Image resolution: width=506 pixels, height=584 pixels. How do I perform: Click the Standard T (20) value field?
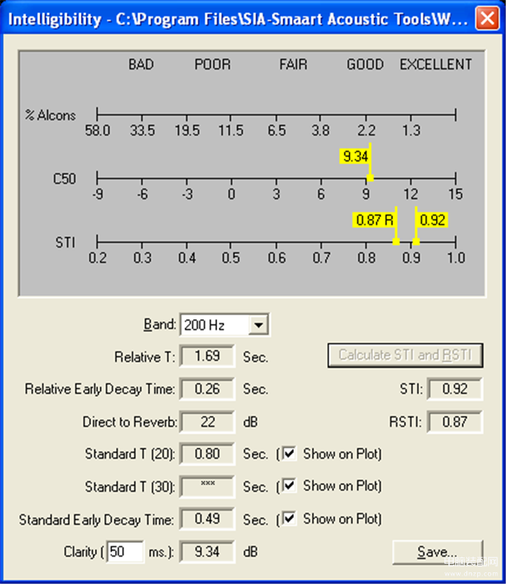(x=207, y=454)
